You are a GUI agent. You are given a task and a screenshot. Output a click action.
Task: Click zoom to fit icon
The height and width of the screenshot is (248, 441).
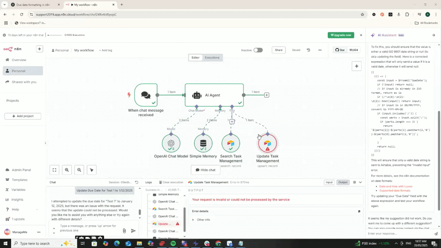pos(54,170)
